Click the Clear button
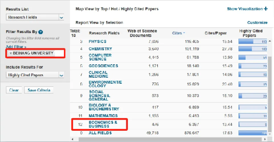Image resolution: width=274 pixels, height=142 pixels. tap(14, 90)
